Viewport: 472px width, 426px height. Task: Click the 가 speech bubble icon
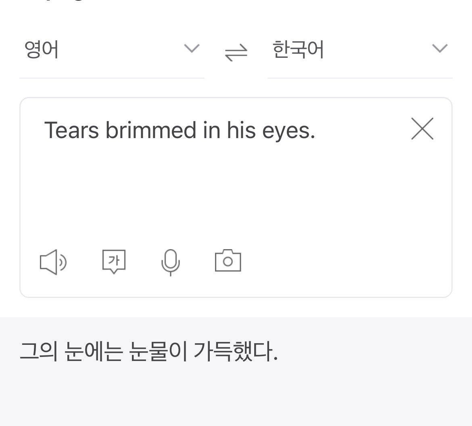click(x=114, y=262)
